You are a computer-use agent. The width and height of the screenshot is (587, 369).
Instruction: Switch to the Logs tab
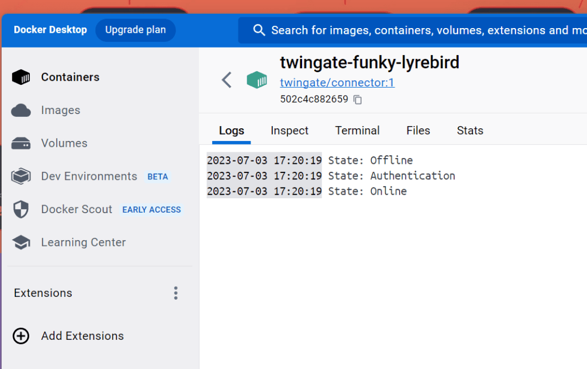pos(232,131)
